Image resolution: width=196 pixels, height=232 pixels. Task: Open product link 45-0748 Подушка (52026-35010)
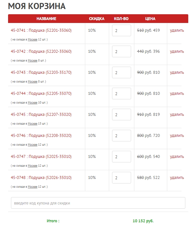pyautogui.click(x=41, y=177)
